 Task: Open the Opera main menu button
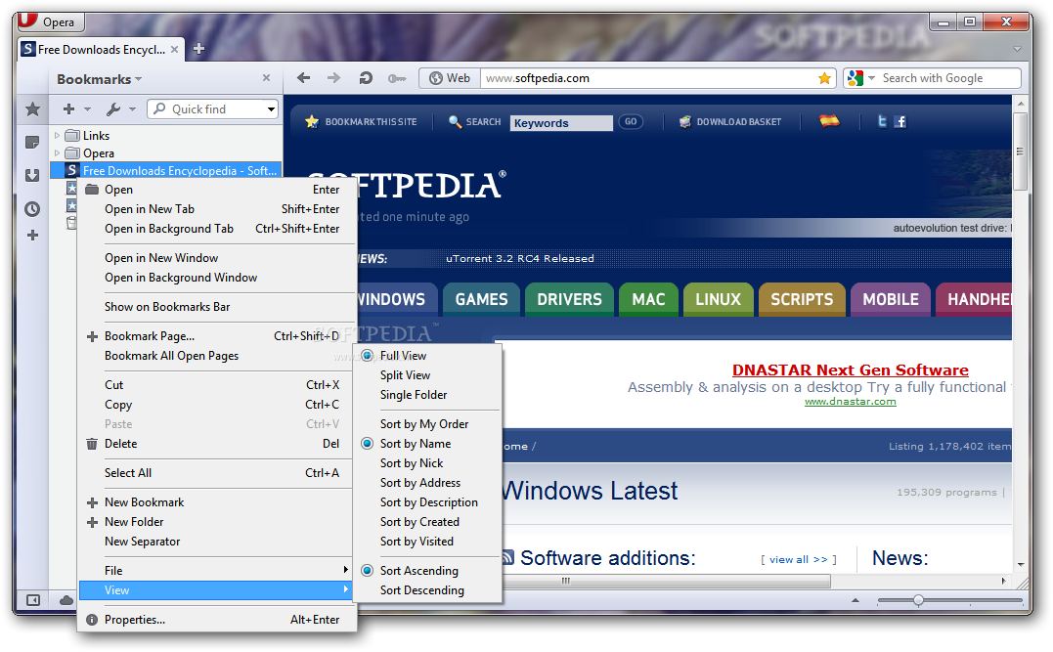click(51, 22)
